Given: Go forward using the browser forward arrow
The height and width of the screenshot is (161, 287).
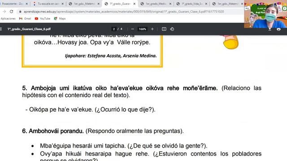Looking at the screenshot, I should click(x=4, y=12).
